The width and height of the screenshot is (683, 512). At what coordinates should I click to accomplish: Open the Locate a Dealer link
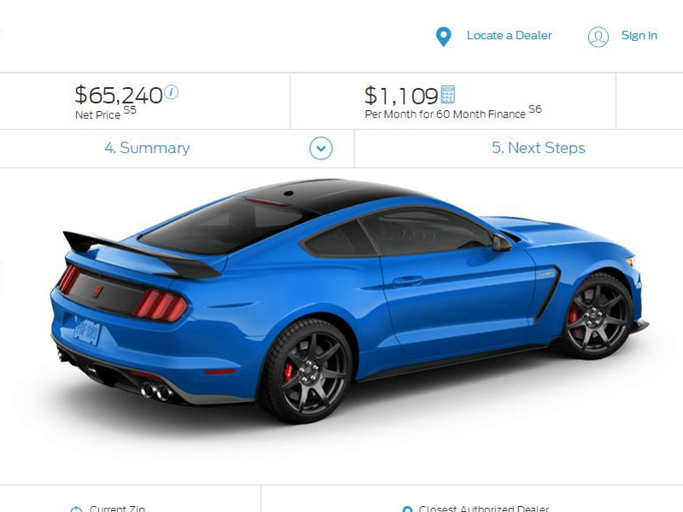[509, 35]
